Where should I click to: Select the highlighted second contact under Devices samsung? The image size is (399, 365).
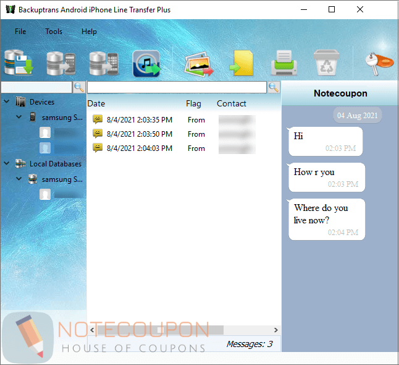point(62,148)
